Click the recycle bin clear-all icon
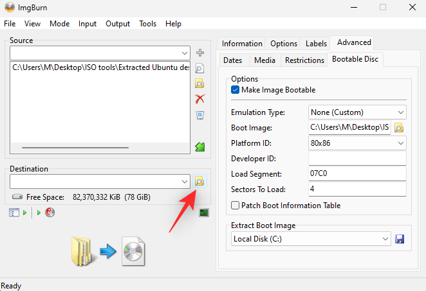 200,115
